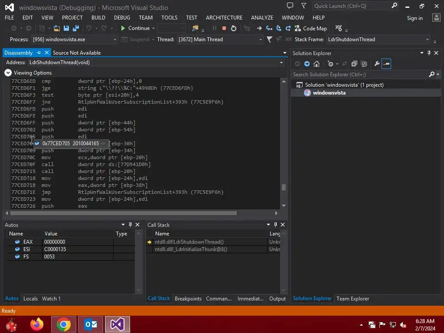Click the Find in Files toolbar icon

tap(195, 28)
